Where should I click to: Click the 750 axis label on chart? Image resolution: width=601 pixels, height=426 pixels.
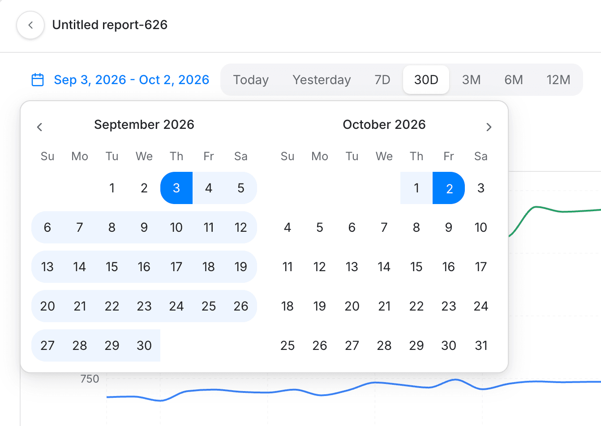click(x=90, y=379)
